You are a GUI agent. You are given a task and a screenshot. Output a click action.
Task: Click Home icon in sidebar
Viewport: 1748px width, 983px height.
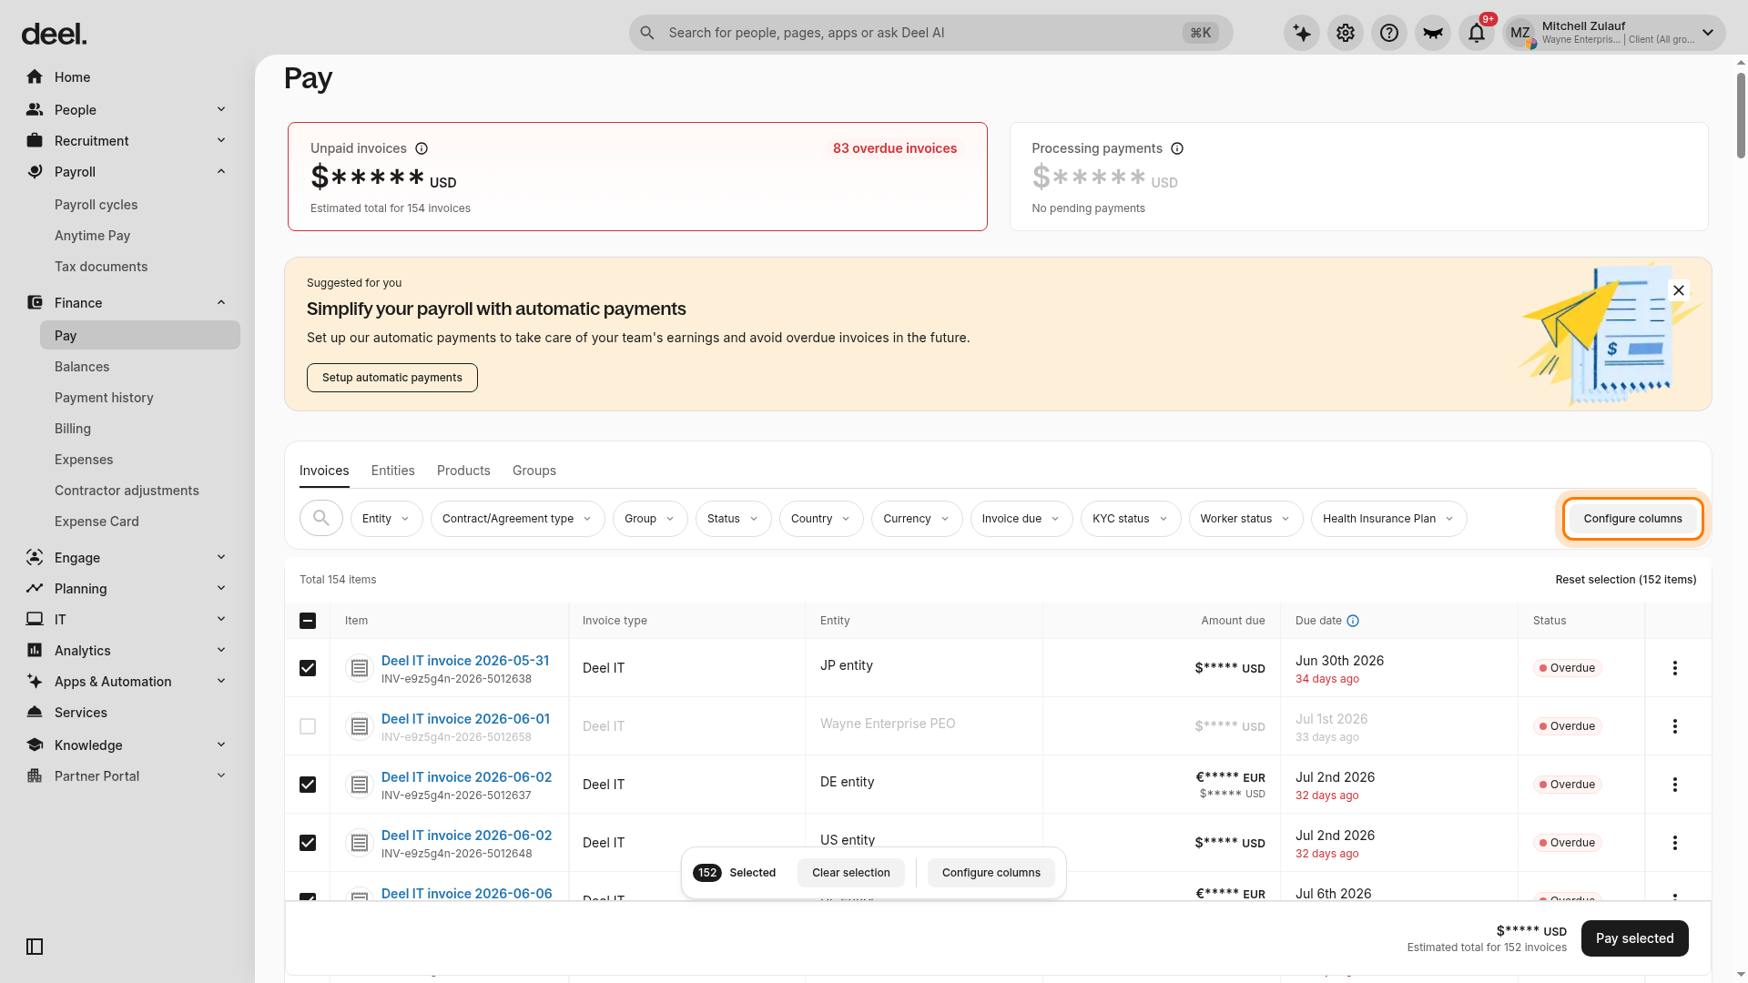pyautogui.click(x=35, y=76)
